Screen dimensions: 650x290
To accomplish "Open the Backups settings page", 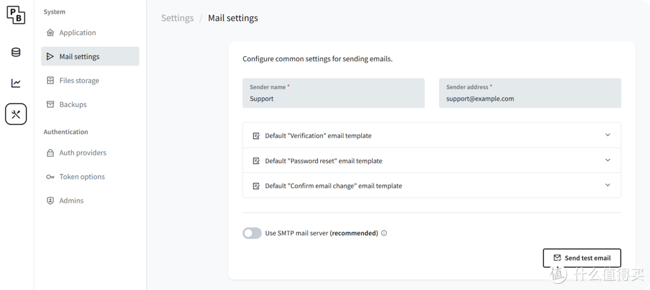I will click(73, 105).
